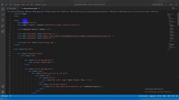Viewport: 179px width, 100px height.
Task: Click the bootstrap-icons CDN link
Action: click(77, 36)
